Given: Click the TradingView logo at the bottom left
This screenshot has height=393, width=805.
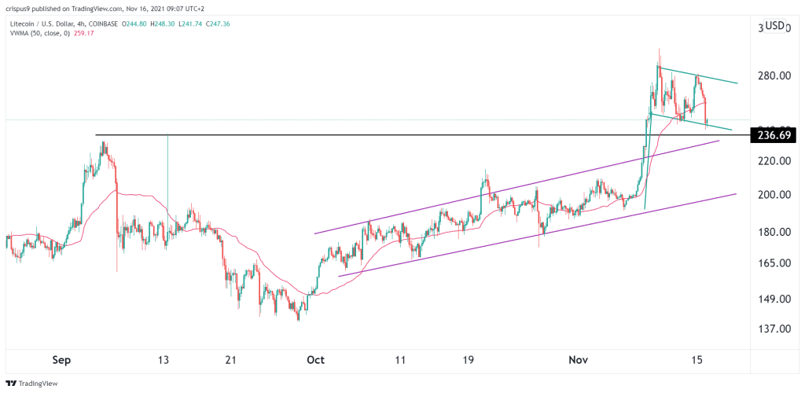Looking at the screenshot, I should pos(31,384).
